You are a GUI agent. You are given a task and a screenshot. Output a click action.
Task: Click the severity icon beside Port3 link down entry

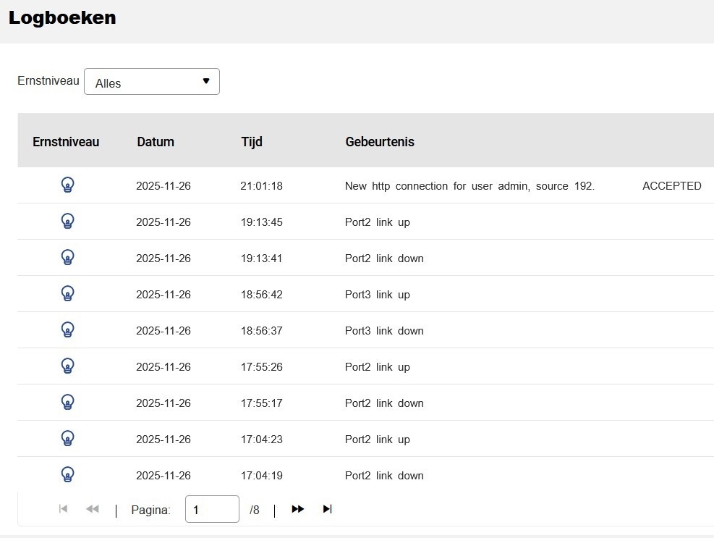[x=67, y=329]
